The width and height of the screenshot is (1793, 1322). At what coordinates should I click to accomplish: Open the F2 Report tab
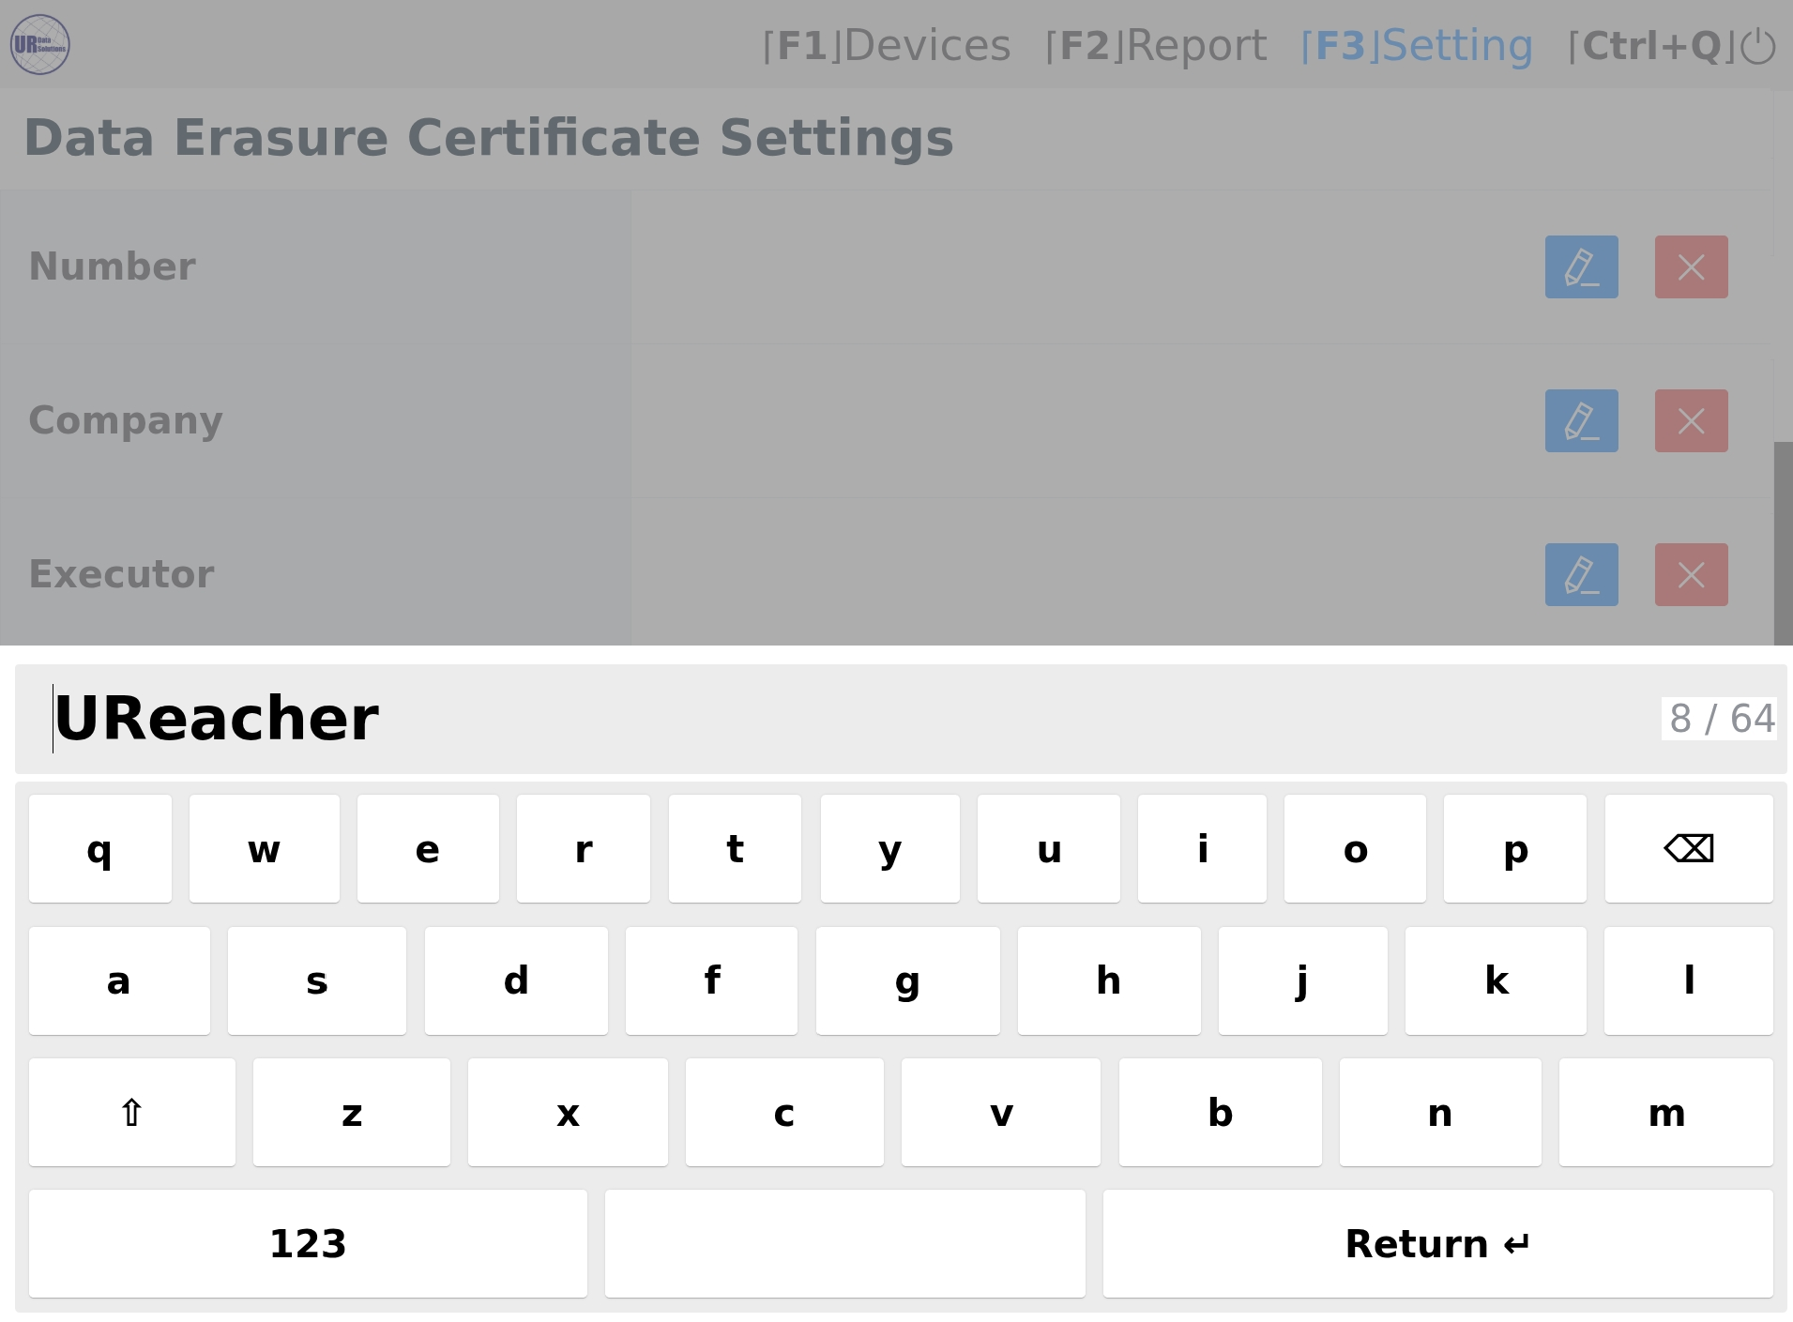pos(1156,46)
